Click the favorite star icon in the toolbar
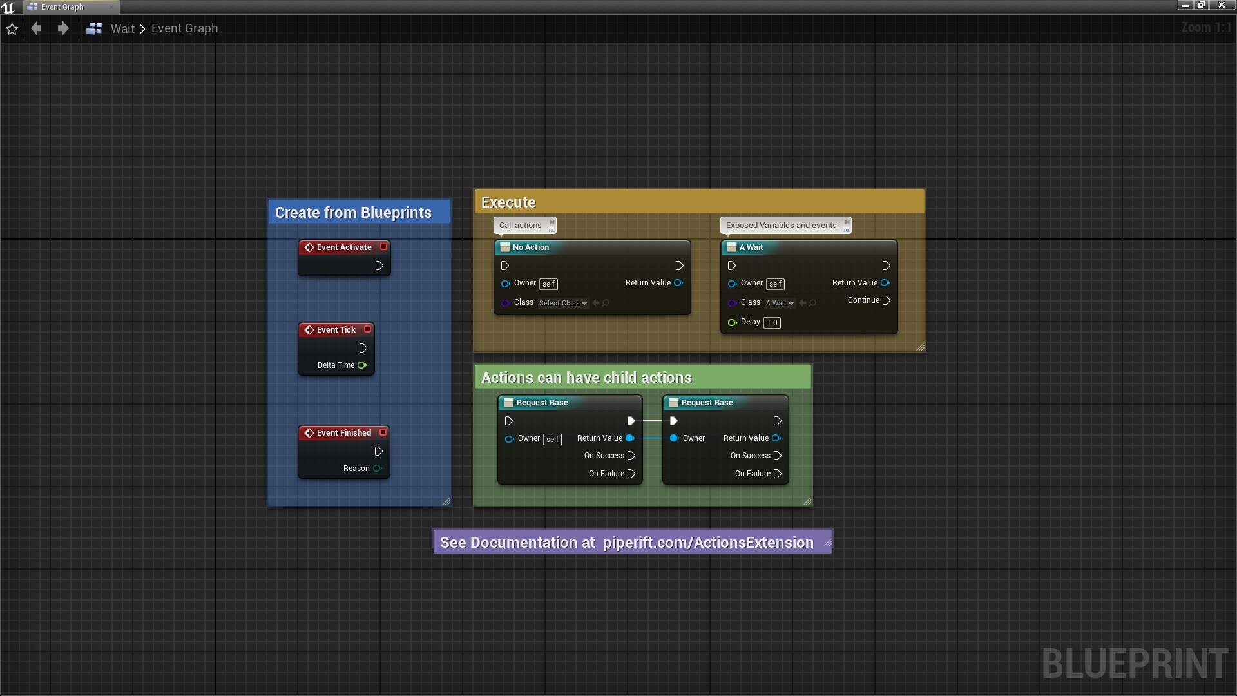The height and width of the screenshot is (696, 1237). coord(12,28)
